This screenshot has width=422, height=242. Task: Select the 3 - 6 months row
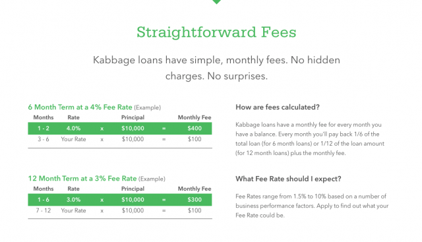coord(120,139)
